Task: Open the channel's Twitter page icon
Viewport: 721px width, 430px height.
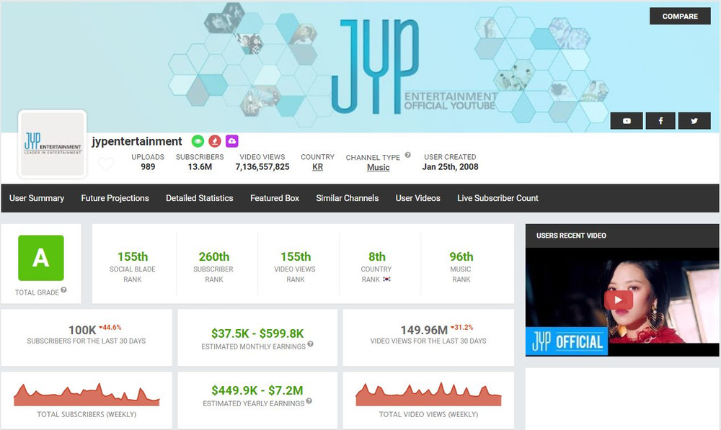Action: (694, 121)
